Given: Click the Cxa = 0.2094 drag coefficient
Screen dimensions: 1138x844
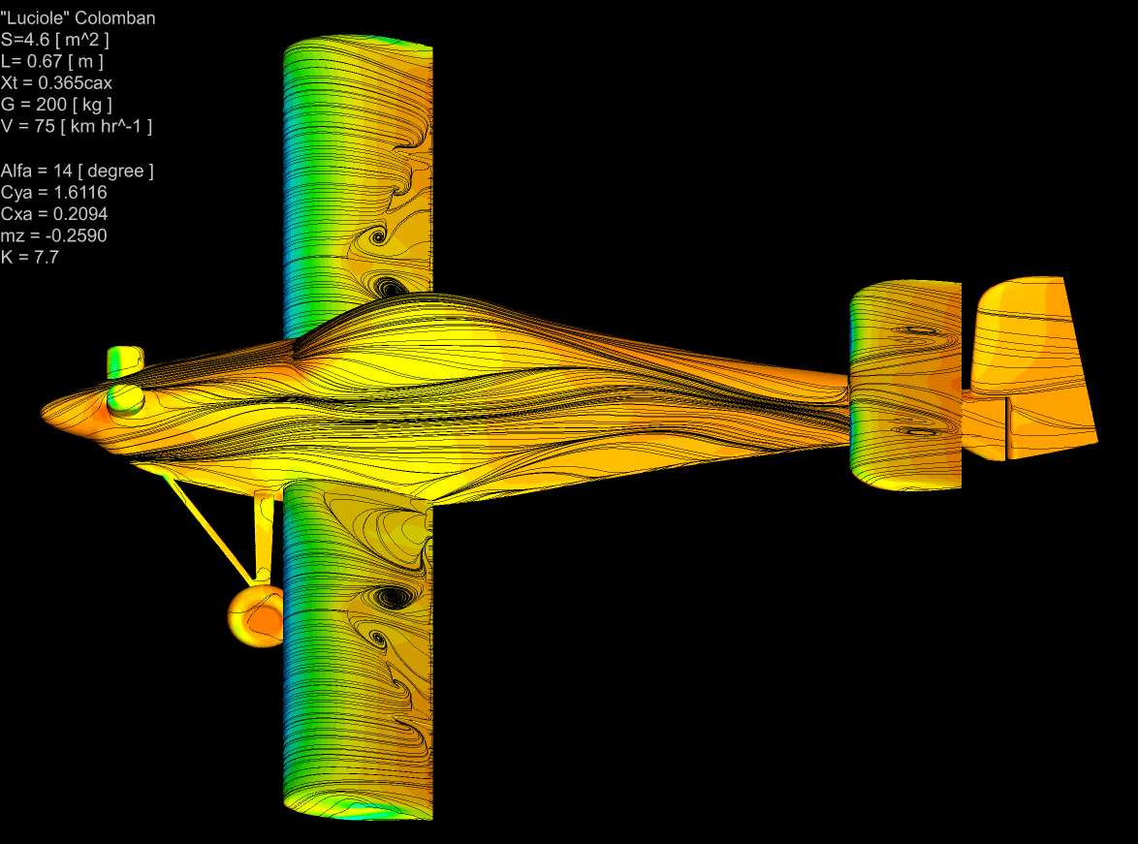Looking at the screenshot, I should [x=54, y=214].
